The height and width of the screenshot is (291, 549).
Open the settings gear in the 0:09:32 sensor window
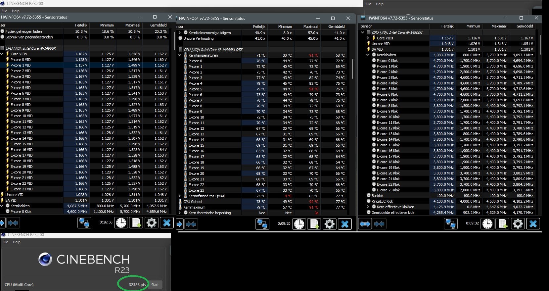[x=518, y=224]
